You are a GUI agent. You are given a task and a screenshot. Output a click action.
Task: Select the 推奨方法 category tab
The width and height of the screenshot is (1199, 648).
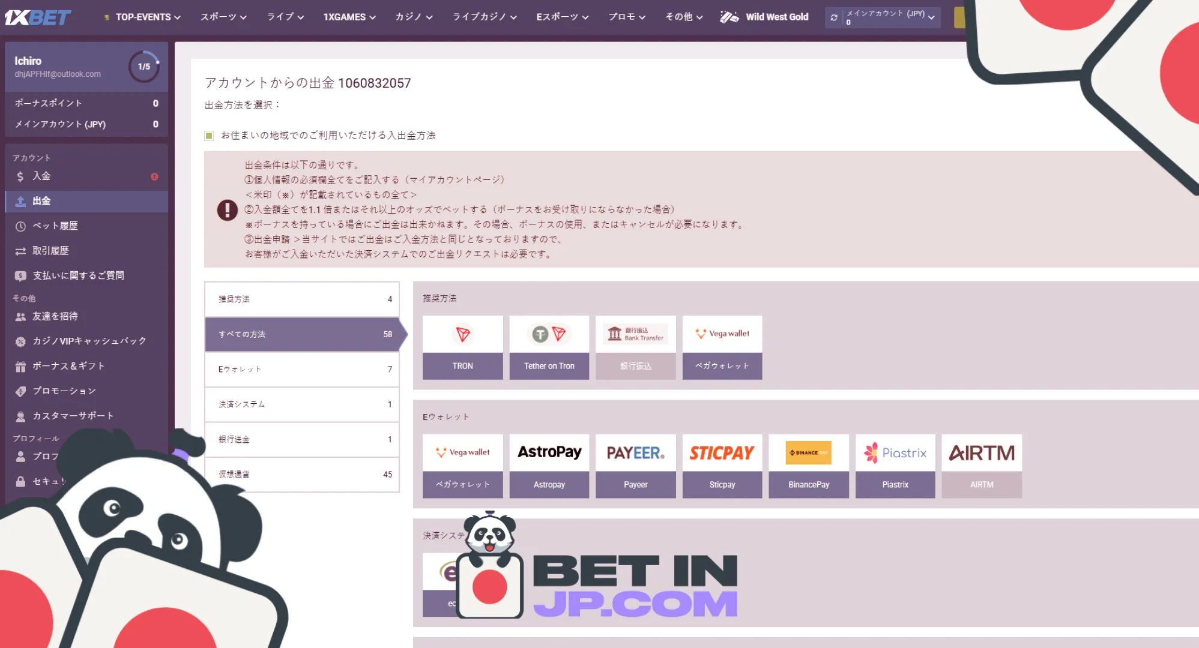point(302,299)
